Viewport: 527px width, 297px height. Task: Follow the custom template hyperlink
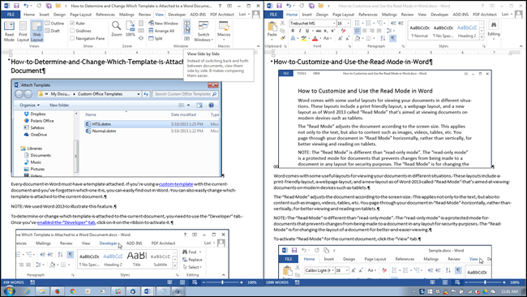[176, 184]
